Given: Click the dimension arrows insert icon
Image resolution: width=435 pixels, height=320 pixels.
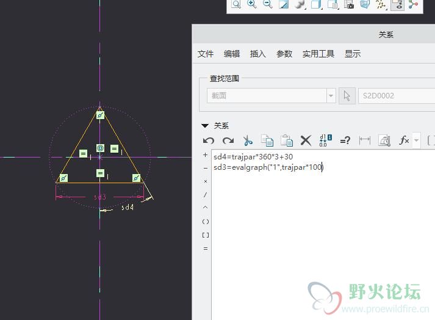Looking at the screenshot, I should (x=365, y=140).
